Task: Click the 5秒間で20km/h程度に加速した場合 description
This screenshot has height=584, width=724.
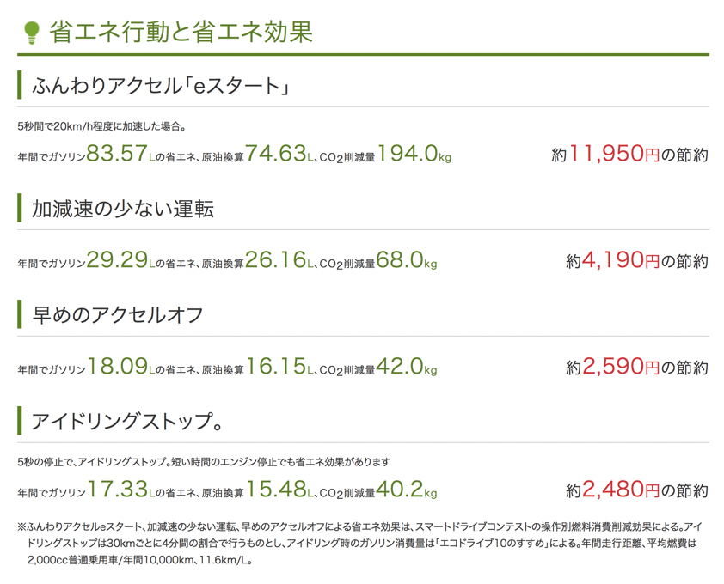Action: (x=102, y=126)
